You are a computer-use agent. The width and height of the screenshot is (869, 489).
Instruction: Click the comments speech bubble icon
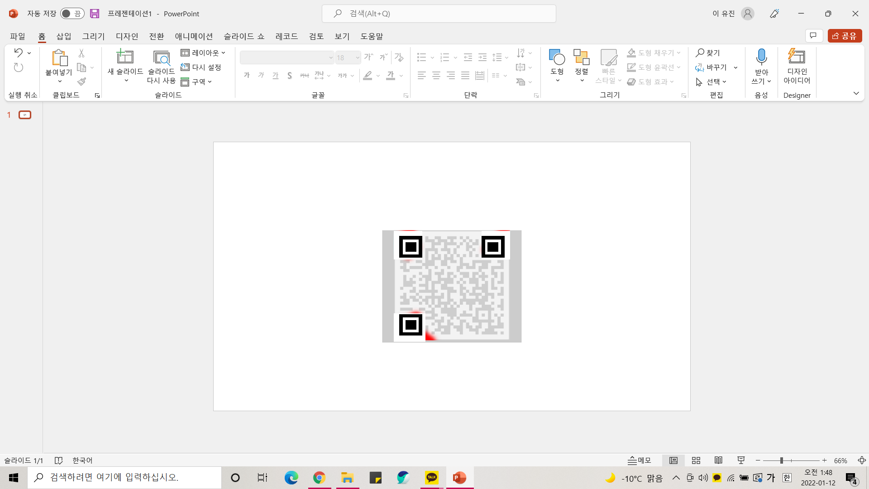click(x=813, y=36)
